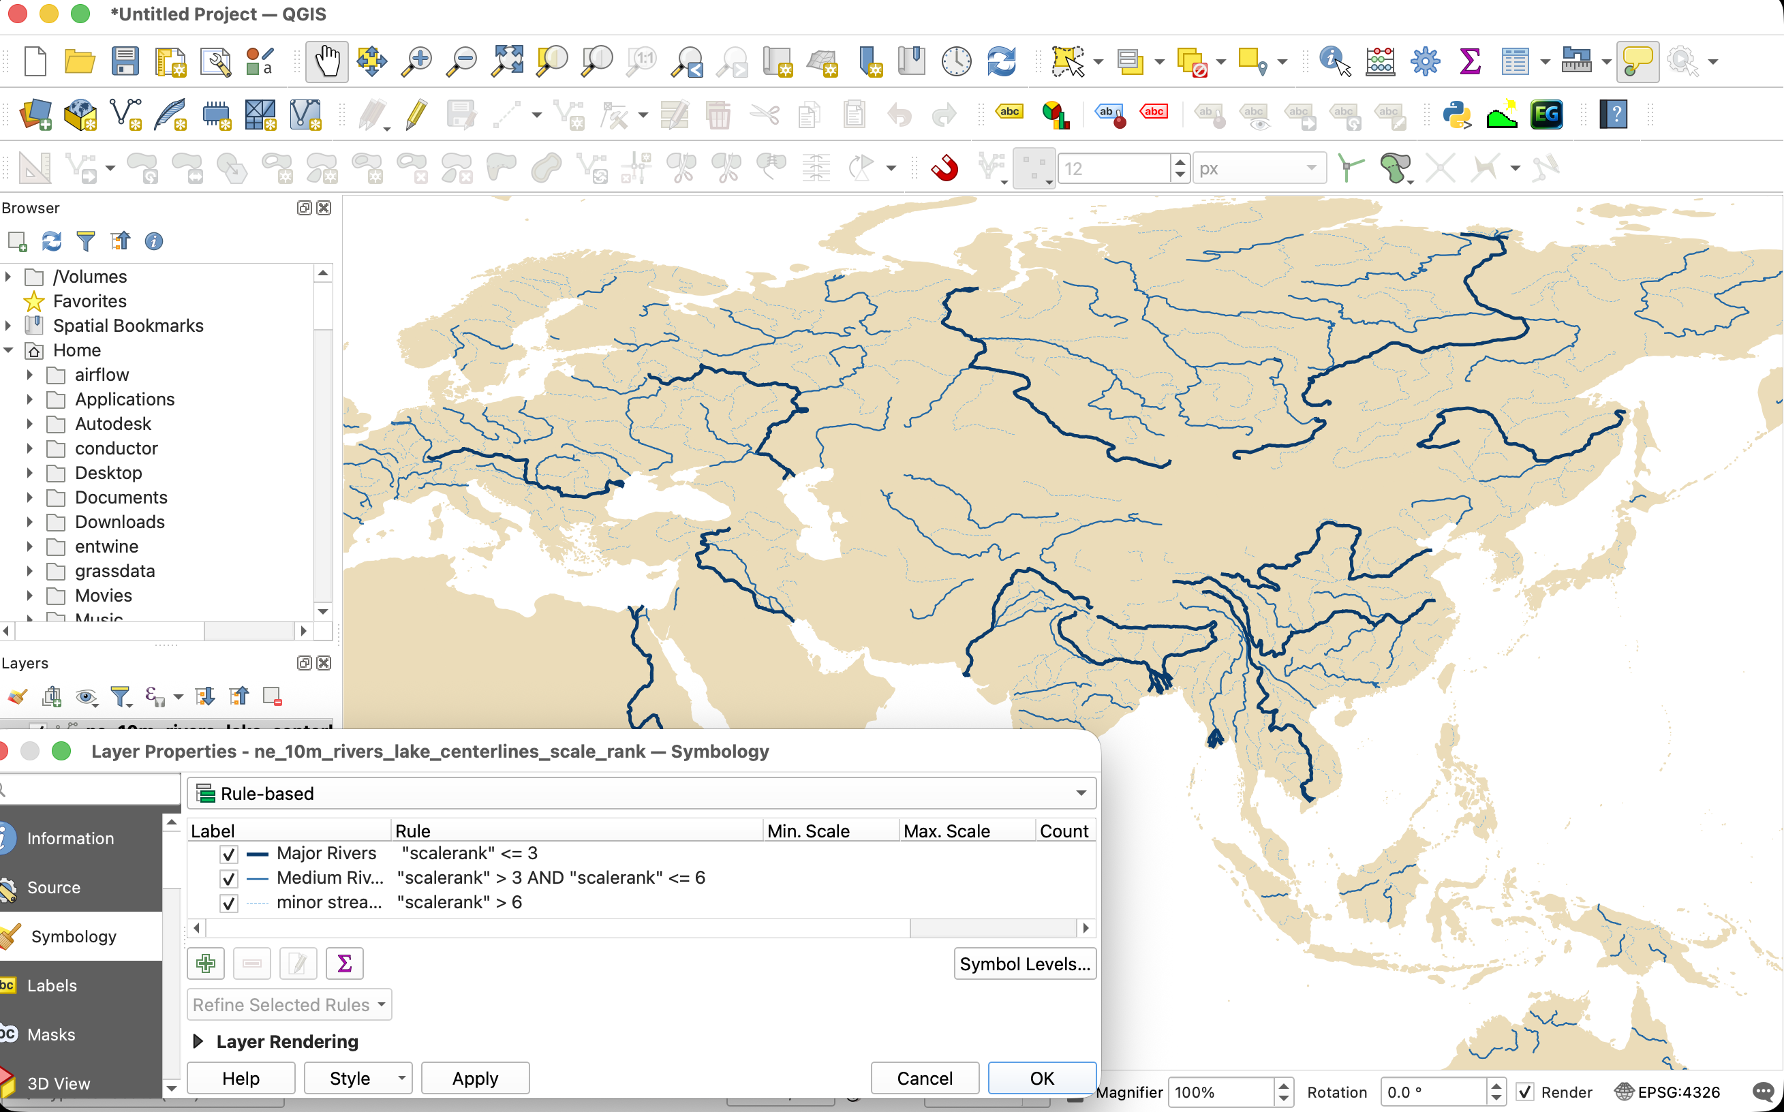Click the Magnifier 100% input field
The image size is (1784, 1112).
pos(1221,1092)
